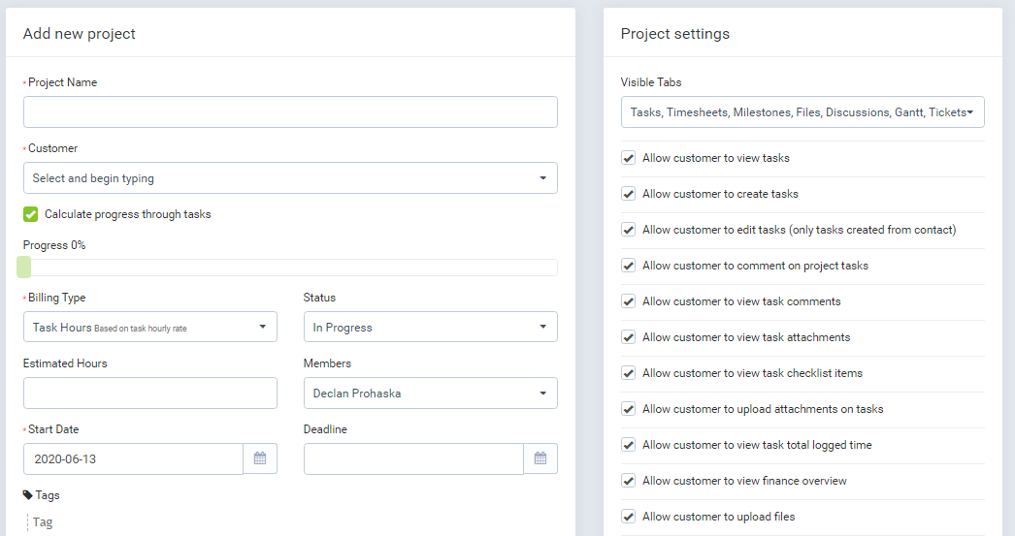Screen dimensions: 1015x536
Task: Toggle Allow customer to upload files
Action: tap(628, 516)
